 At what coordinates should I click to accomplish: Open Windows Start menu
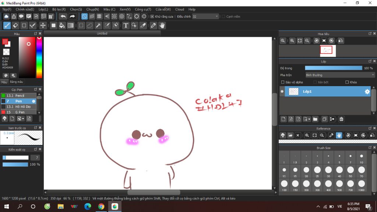[7, 206]
